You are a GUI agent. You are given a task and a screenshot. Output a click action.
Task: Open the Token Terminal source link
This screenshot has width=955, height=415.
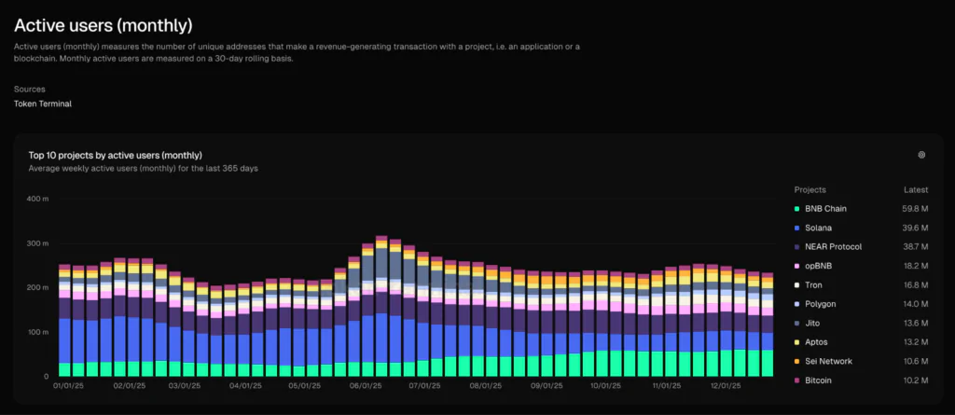pos(43,104)
